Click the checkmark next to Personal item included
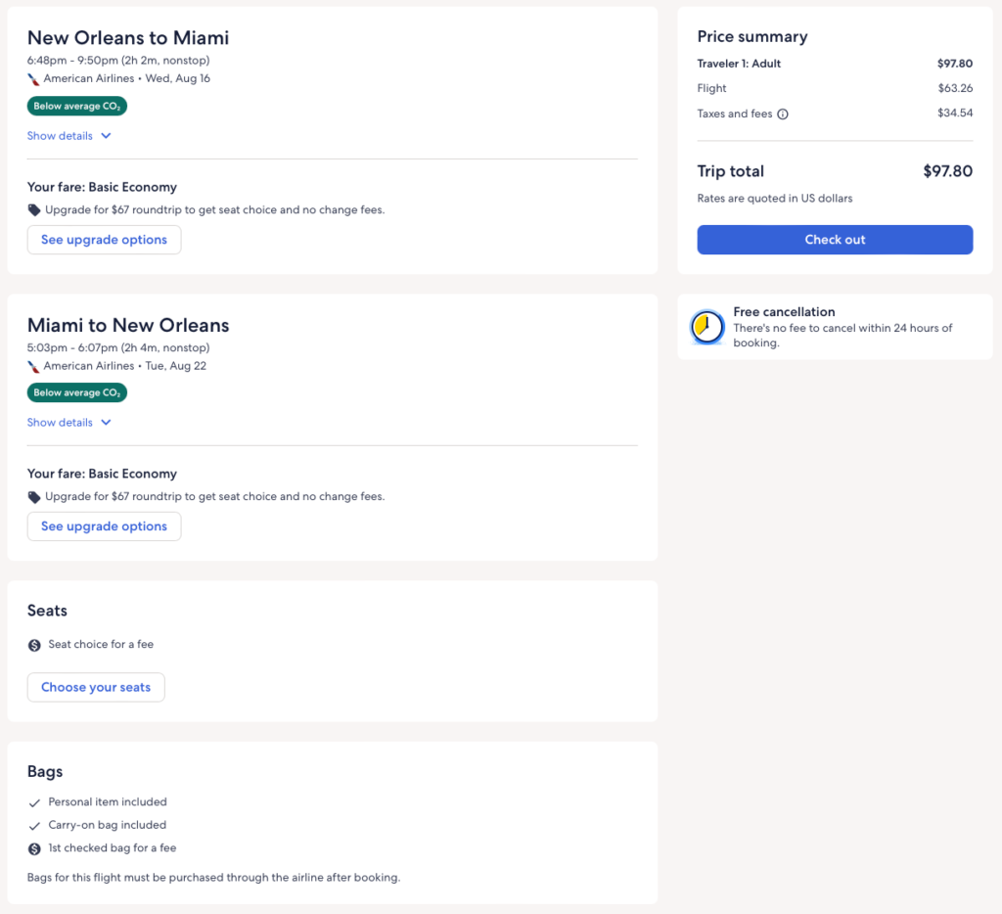This screenshot has height=914, width=1002. (x=34, y=802)
